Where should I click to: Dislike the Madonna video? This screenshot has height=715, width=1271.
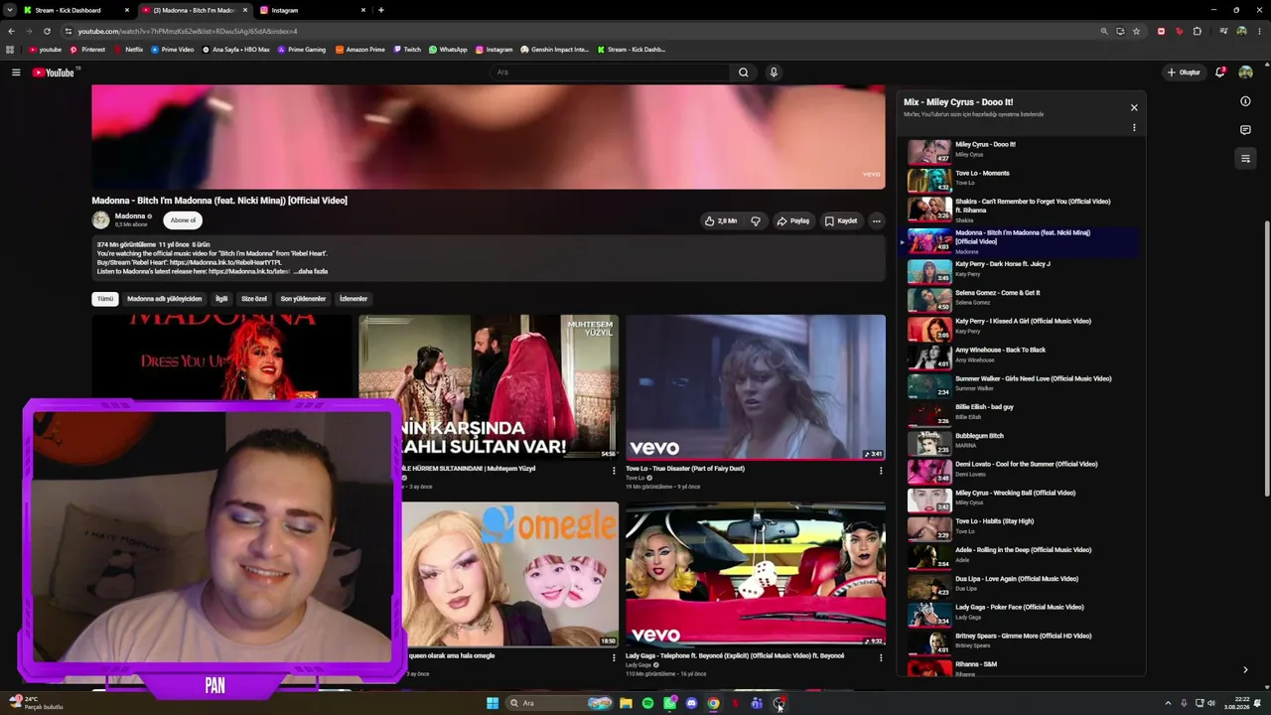click(756, 220)
